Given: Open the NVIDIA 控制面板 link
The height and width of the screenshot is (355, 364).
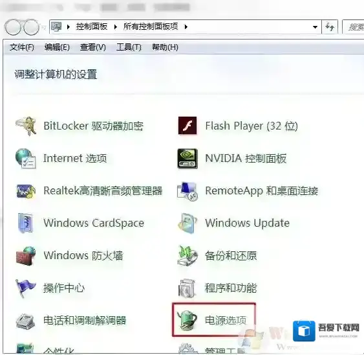Looking at the screenshot, I should pos(246,159).
